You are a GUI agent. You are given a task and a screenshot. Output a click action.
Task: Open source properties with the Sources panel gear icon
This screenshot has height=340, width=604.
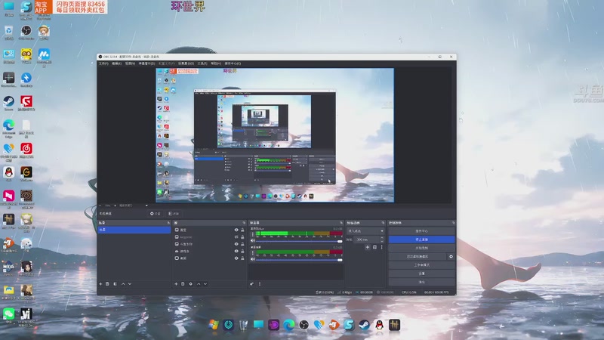point(191,284)
